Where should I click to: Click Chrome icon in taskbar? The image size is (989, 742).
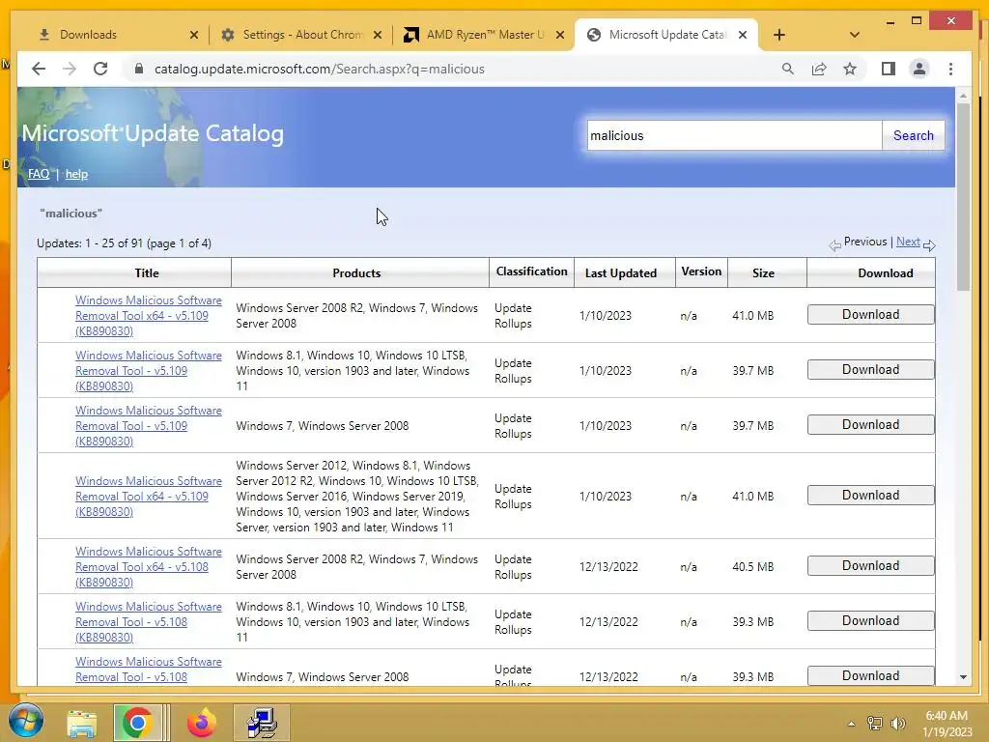point(137,723)
